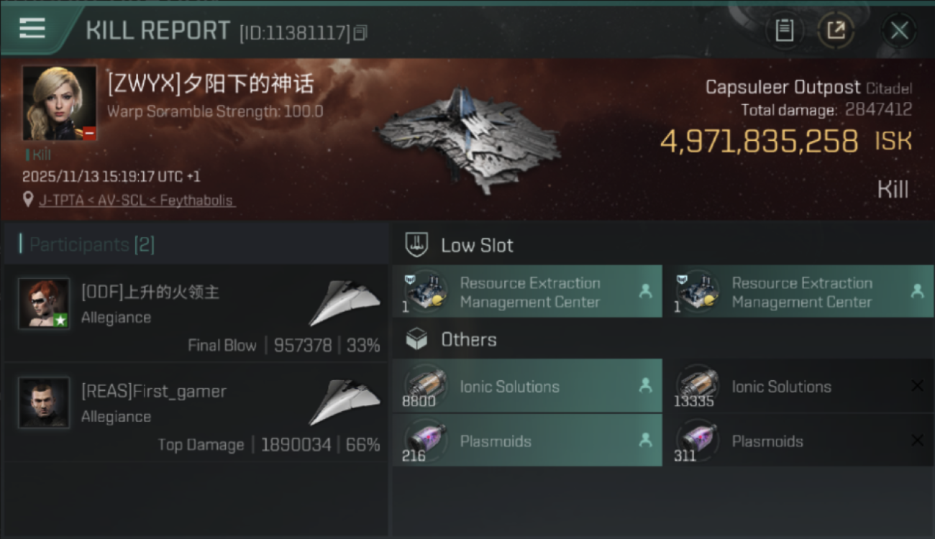Open First_gamer participant portrait
The height and width of the screenshot is (539, 935).
[44, 402]
